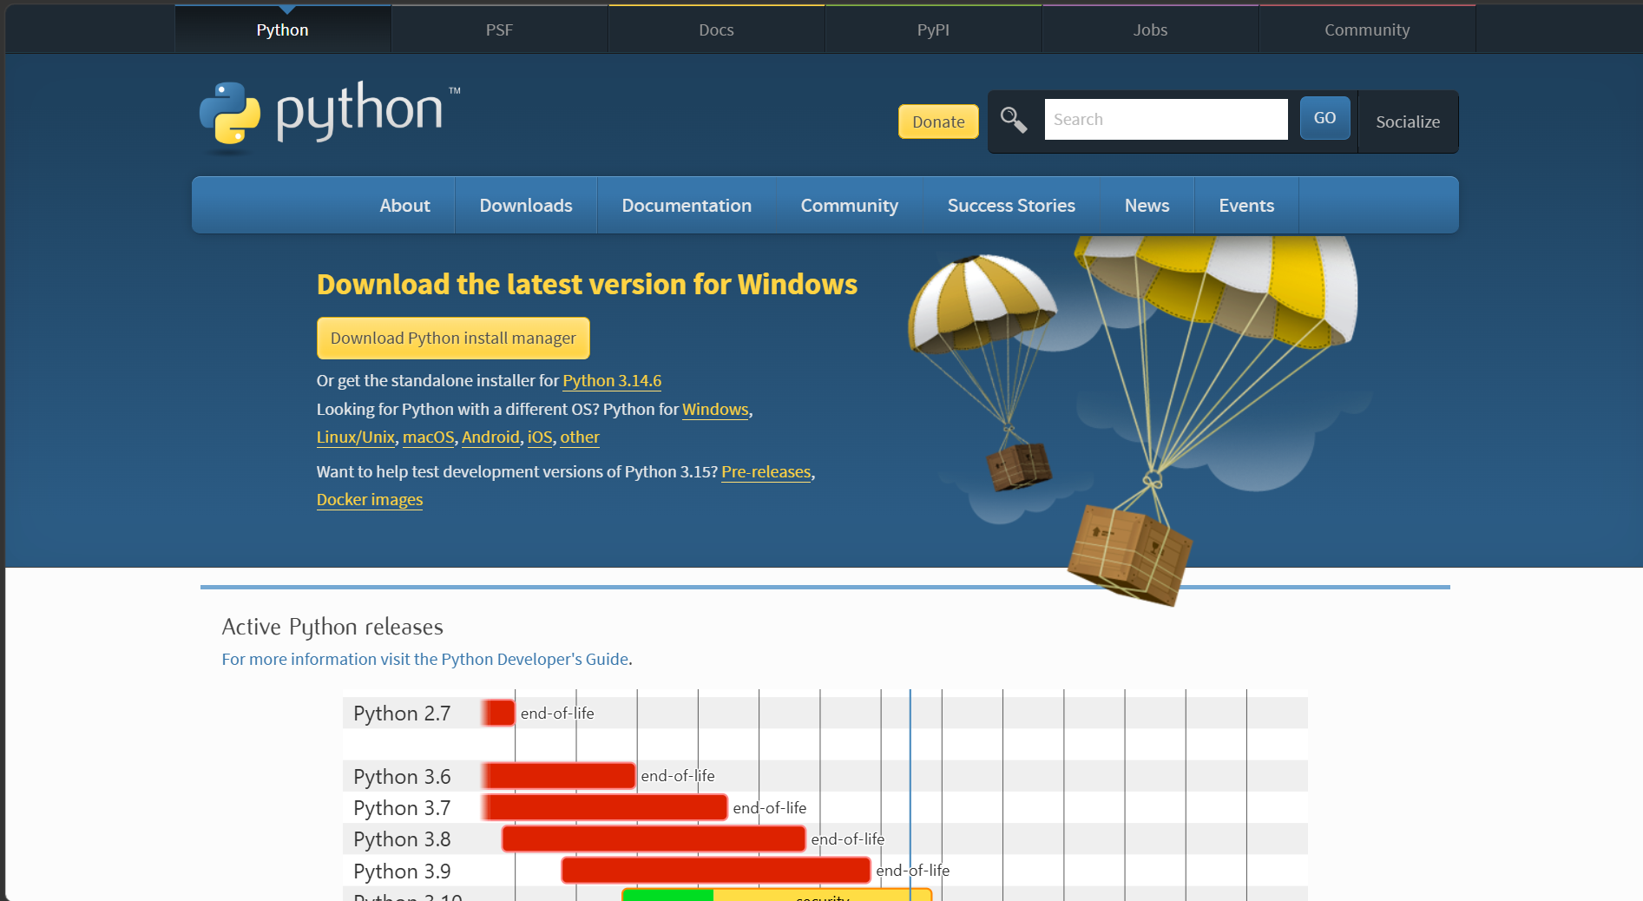Open the Socialize menu
This screenshot has height=901, width=1643.
pos(1408,122)
